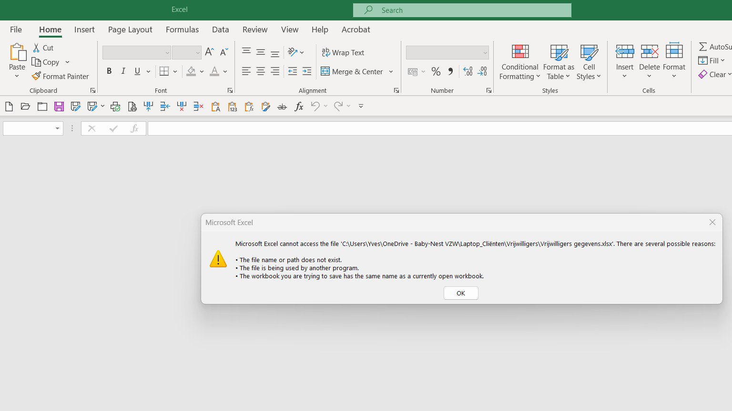The height and width of the screenshot is (411, 732).
Task: Toggle Italic formatting
Action: [x=123, y=71]
